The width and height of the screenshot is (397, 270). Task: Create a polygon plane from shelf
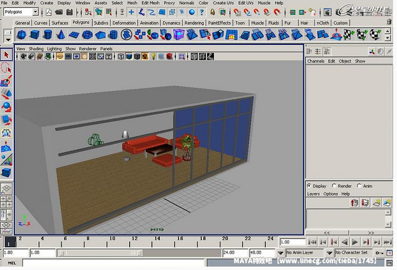(74, 35)
